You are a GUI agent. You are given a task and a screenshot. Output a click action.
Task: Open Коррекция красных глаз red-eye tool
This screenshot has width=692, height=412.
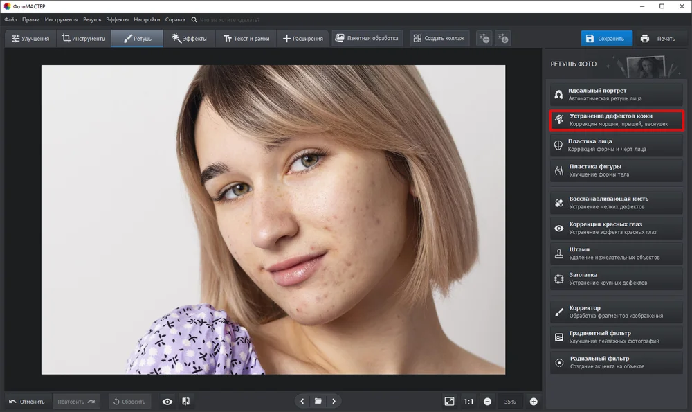click(616, 228)
